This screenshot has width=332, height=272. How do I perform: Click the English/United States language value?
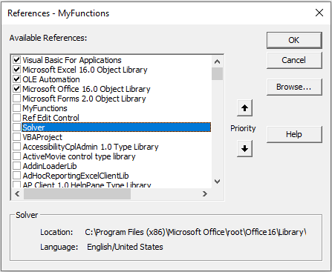(x=125, y=247)
